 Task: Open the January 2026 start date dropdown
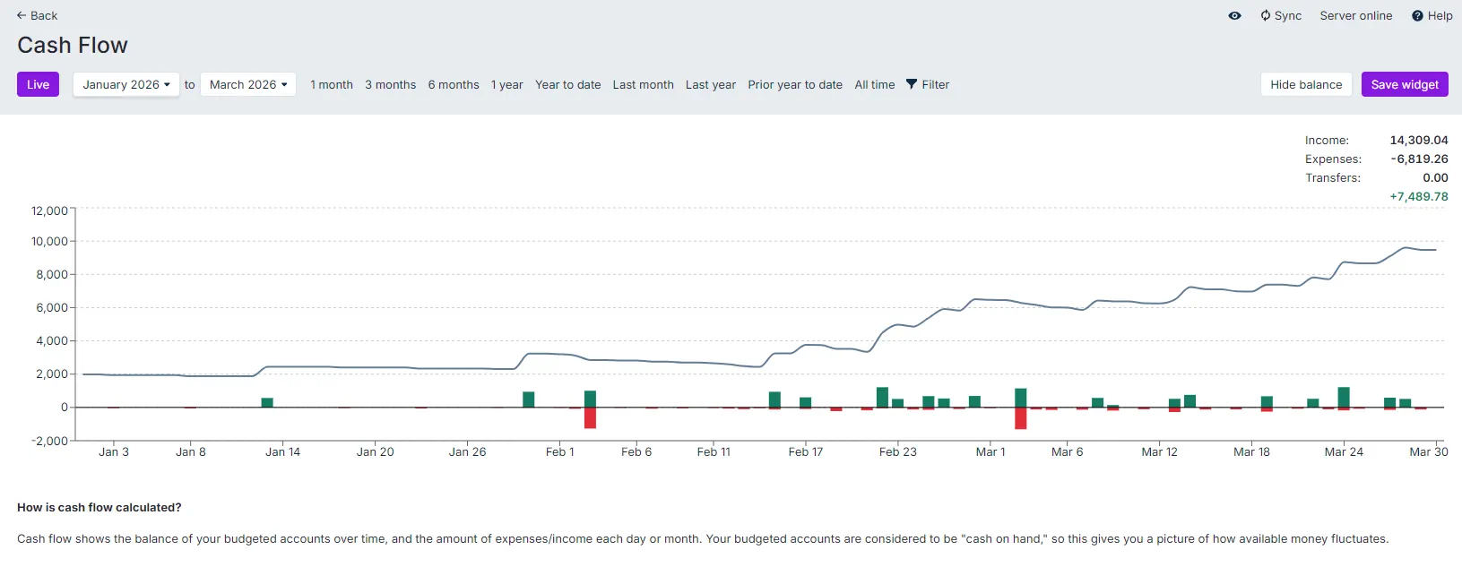[126, 84]
